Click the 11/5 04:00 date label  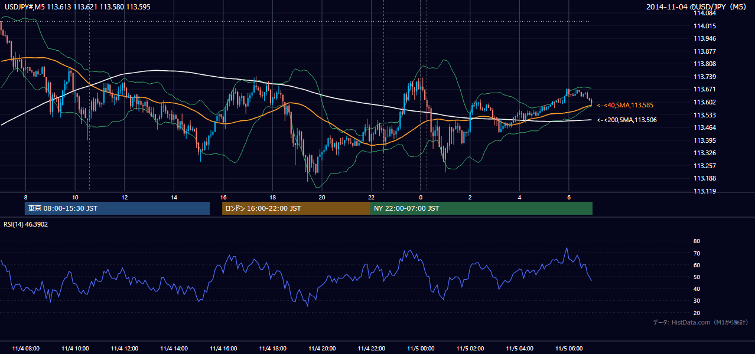(x=519, y=349)
